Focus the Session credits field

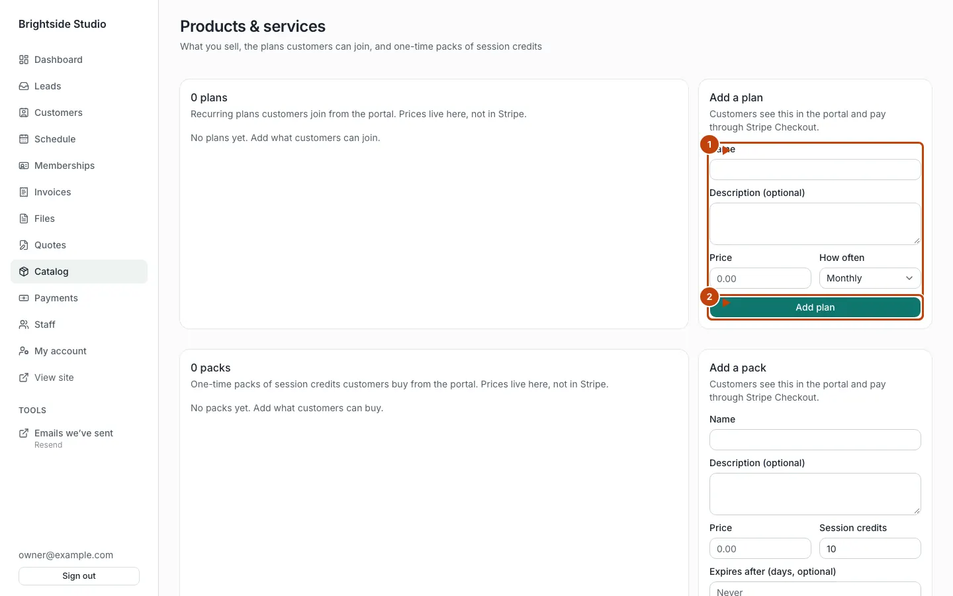(870, 548)
